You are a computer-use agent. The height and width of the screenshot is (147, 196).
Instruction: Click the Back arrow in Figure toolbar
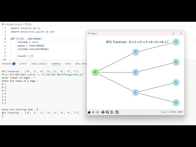[x=93, y=112]
